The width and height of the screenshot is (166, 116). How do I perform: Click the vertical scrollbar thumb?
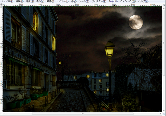click(164, 43)
